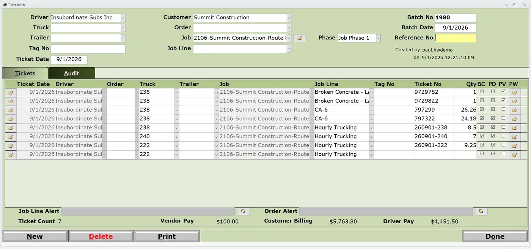Open the folder icon next to Job field
The height and width of the screenshot is (249, 531).
click(x=300, y=38)
